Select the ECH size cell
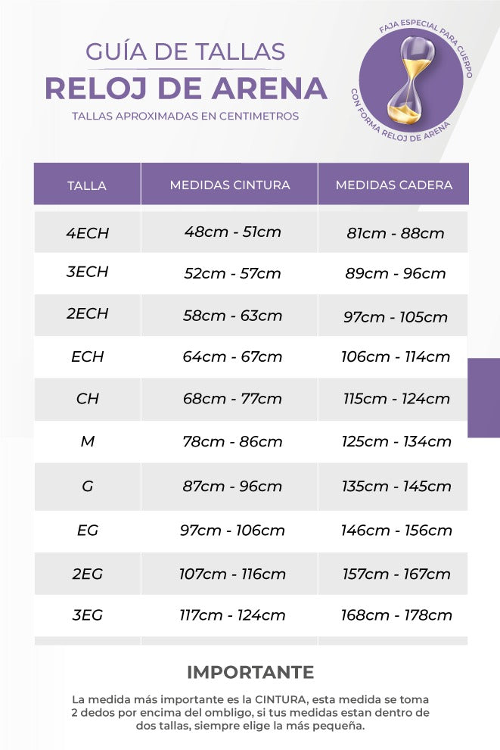The height and width of the screenshot is (750, 500). pyautogui.click(x=88, y=356)
